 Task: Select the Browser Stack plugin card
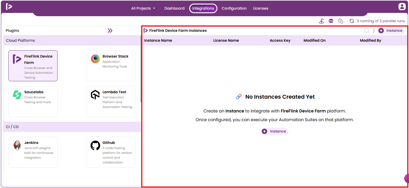pyautogui.click(x=111, y=66)
